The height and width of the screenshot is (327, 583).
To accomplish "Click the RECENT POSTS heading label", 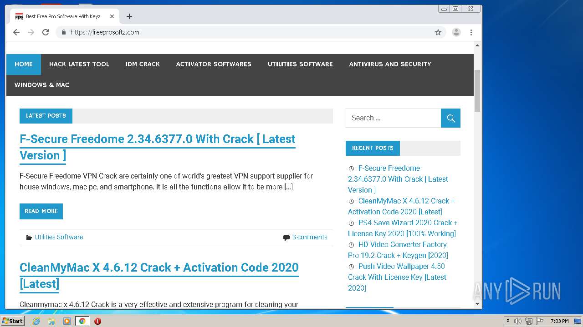I will tap(373, 148).
